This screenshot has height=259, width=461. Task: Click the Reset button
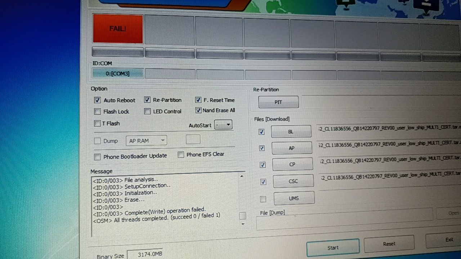point(389,244)
